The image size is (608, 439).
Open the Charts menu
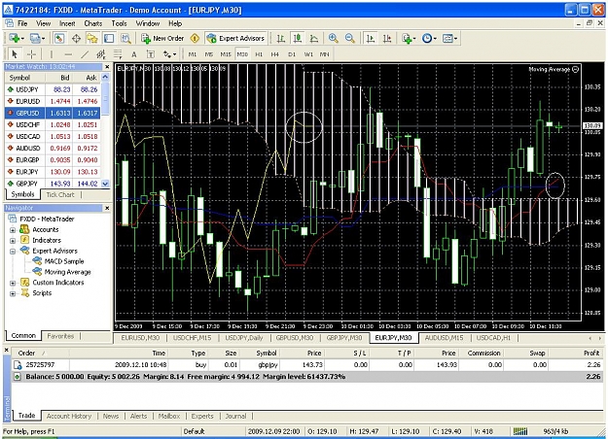point(93,23)
